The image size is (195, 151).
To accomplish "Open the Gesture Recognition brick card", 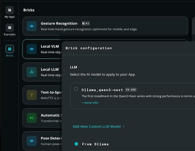I will tap(105, 26).
